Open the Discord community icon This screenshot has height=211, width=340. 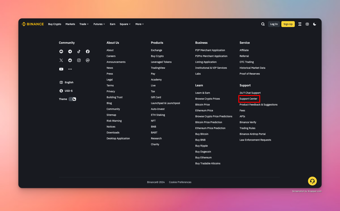61,52
